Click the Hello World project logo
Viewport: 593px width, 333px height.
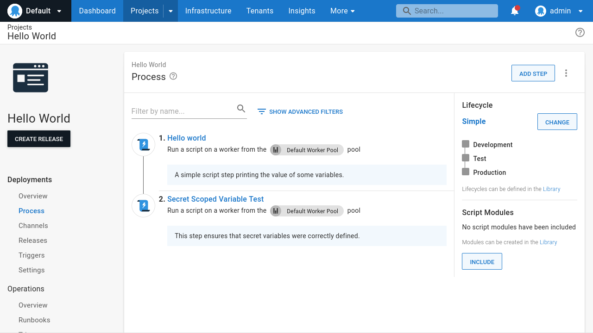pos(31,78)
